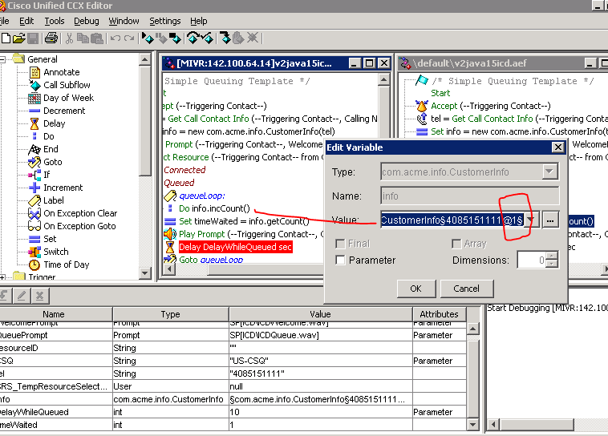Click the Attributes column header

439,314
